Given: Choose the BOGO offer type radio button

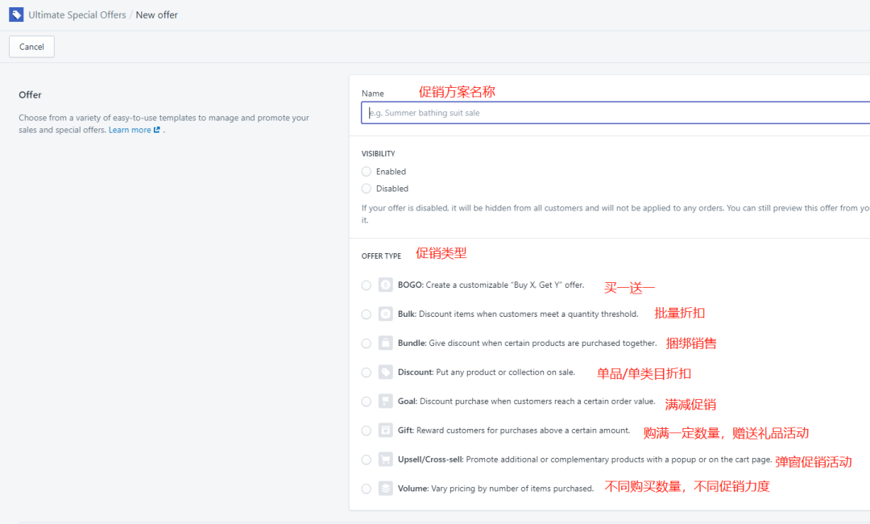Looking at the screenshot, I should pyautogui.click(x=367, y=285).
